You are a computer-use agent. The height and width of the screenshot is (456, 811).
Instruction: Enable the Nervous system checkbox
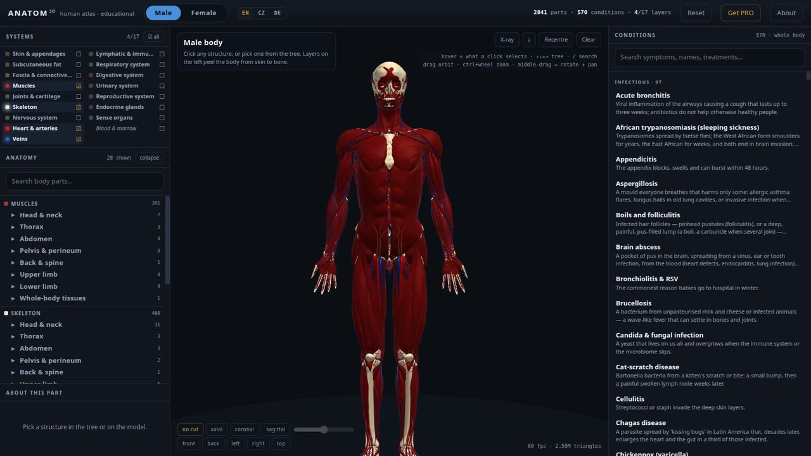point(79,118)
